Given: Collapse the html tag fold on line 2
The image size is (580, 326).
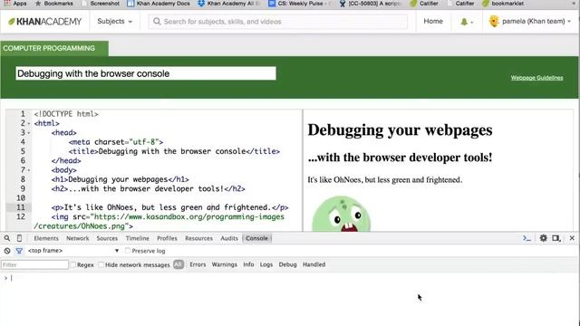Looking at the screenshot, I should point(29,123).
